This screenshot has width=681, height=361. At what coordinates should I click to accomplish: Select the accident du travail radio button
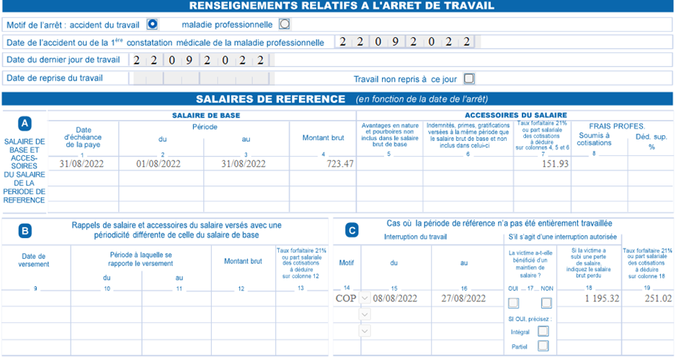(x=152, y=24)
